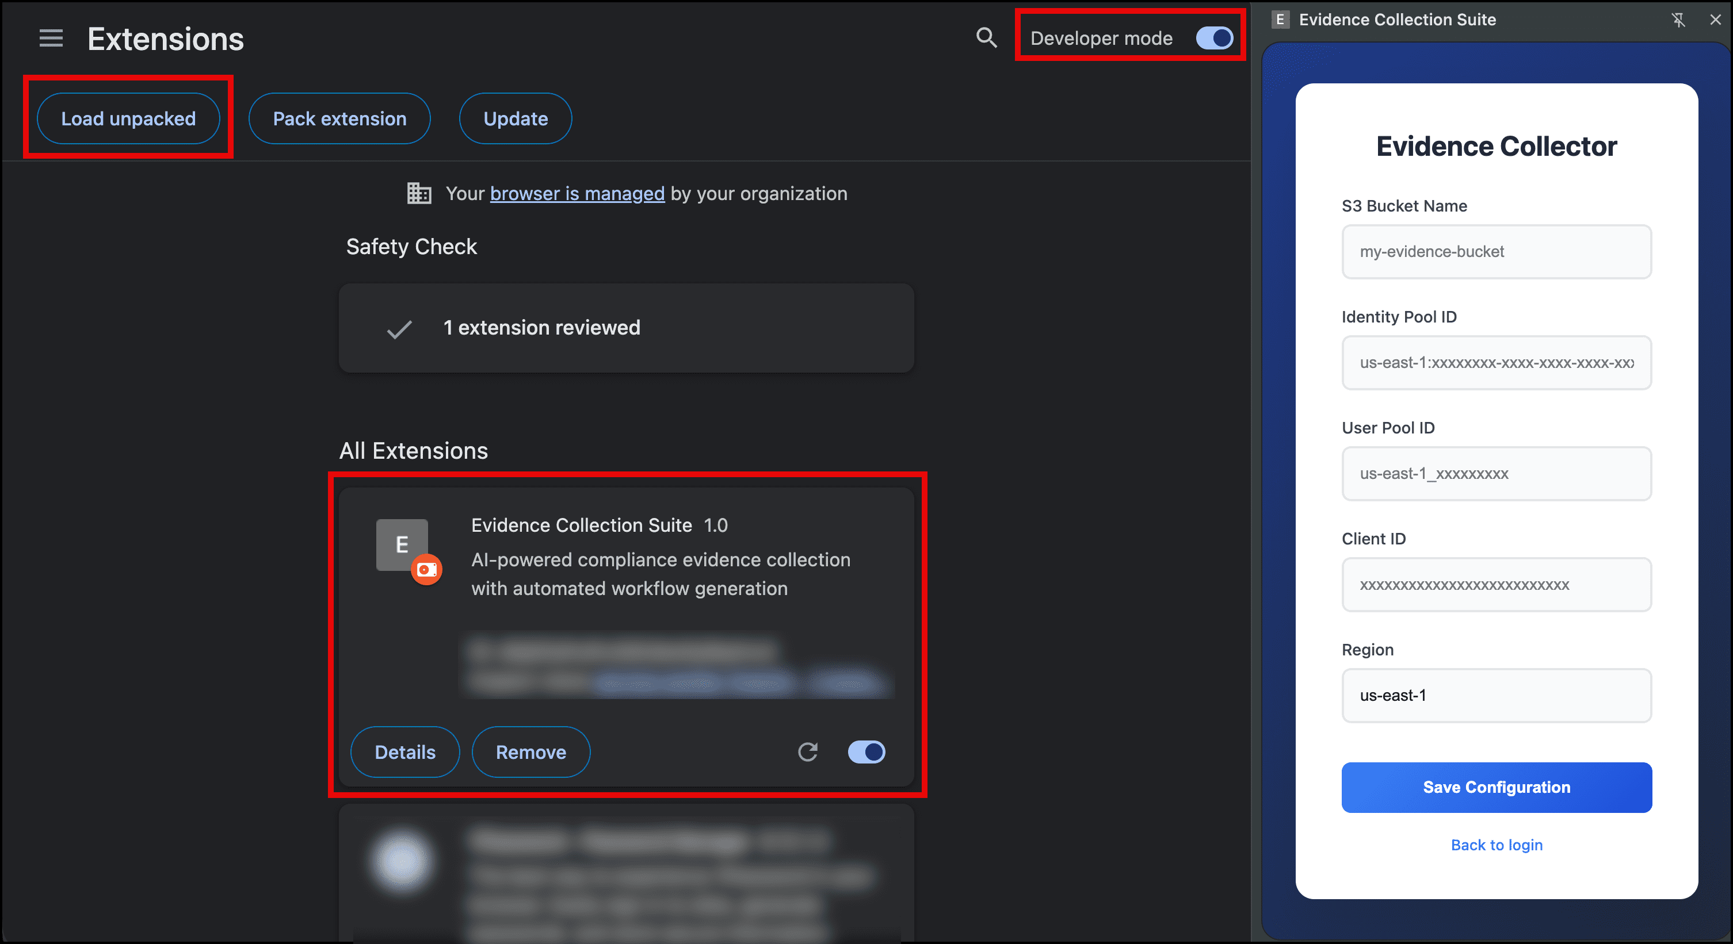Click the organization building icon
Viewport: 1733px width, 944px height.
click(x=418, y=194)
